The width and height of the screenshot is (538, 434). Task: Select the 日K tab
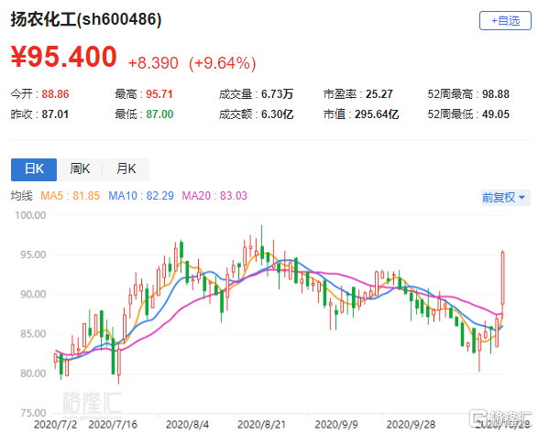click(34, 169)
